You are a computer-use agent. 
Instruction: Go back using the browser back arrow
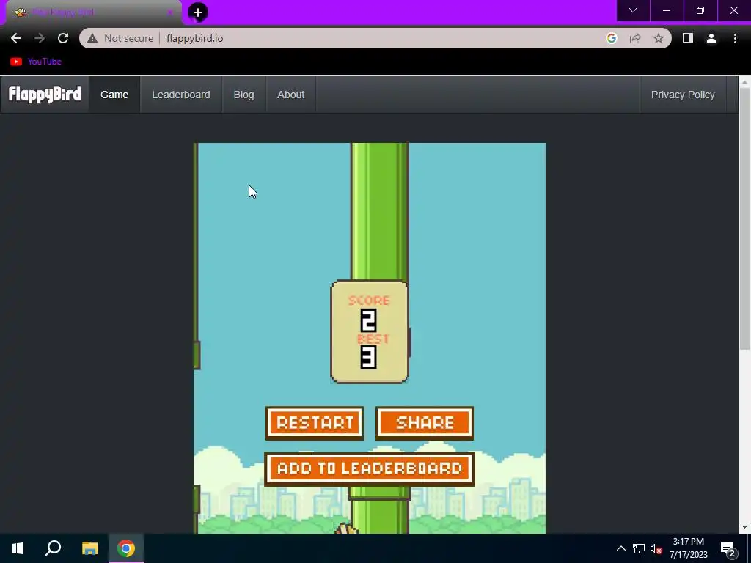pyautogui.click(x=16, y=38)
